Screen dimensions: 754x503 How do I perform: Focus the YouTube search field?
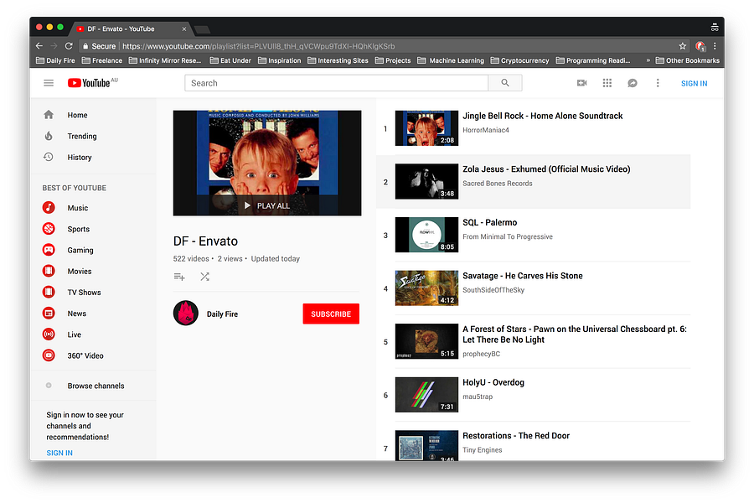coord(336,83)
